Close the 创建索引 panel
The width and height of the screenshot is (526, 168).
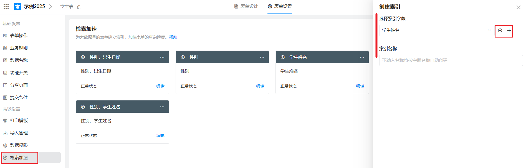[x=518, y=7]
